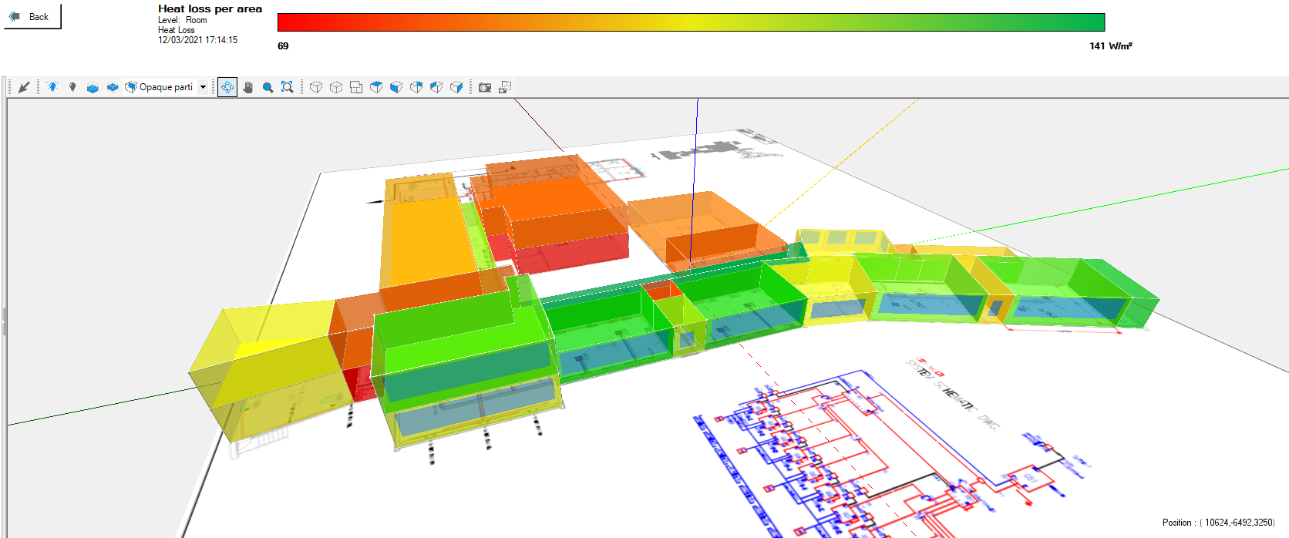Take a snapshot with the camera icon

click(x=485, y=87)
